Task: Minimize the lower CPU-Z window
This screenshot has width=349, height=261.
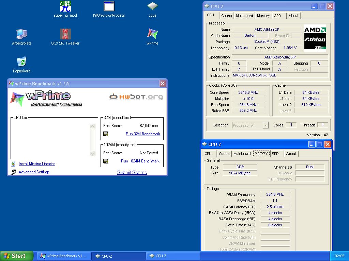Action: point(312,144)
